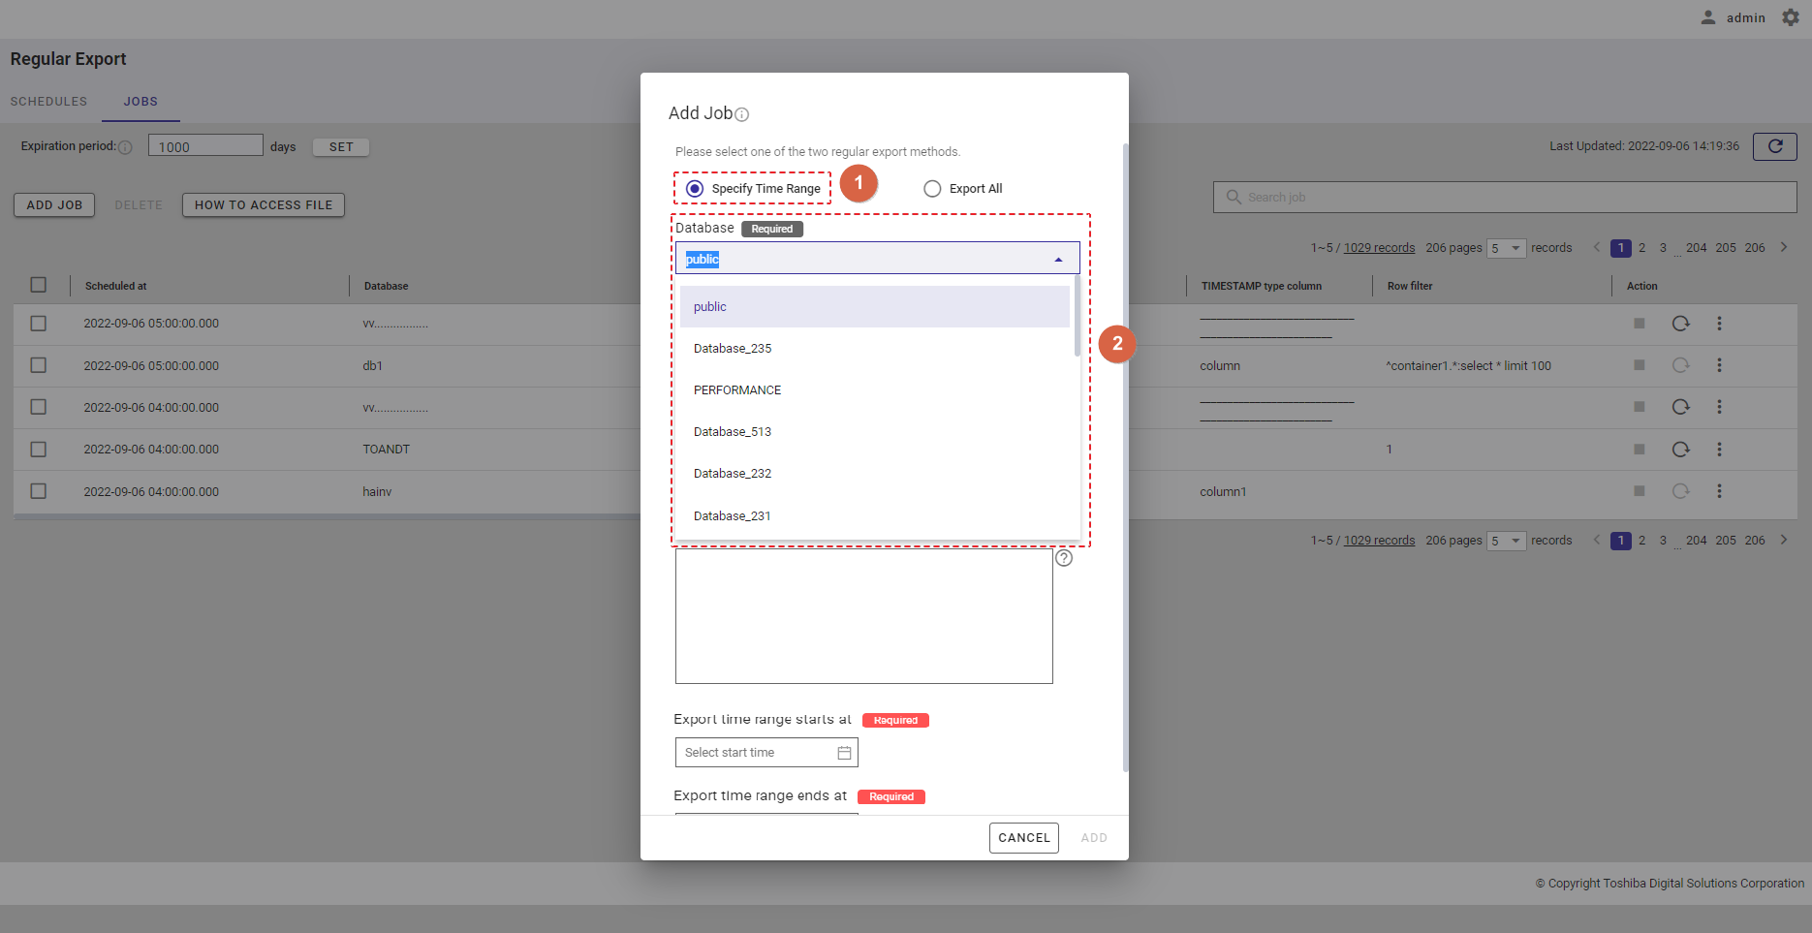Click the CANCEL button
This screenshot has height=933, width=1812.
pyautogui.click(x=1023, y=838)
